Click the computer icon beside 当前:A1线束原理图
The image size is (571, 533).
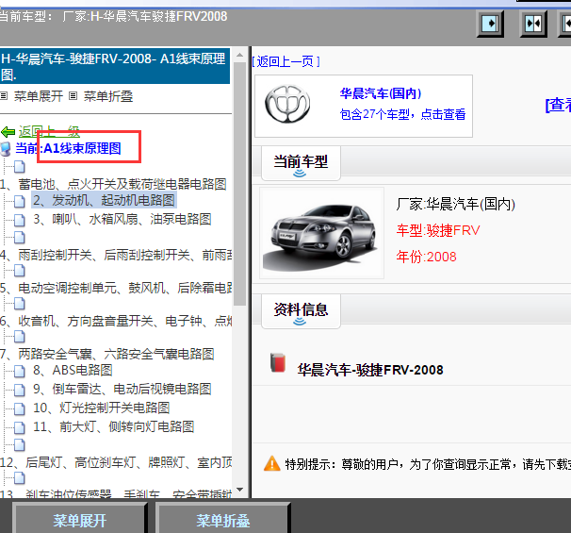pos(6,149)
